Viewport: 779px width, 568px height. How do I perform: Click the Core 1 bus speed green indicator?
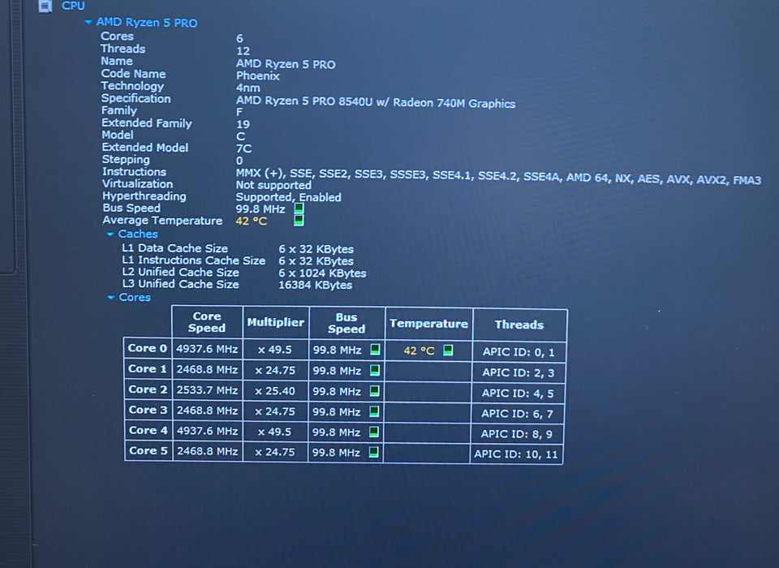click(375, 370)
